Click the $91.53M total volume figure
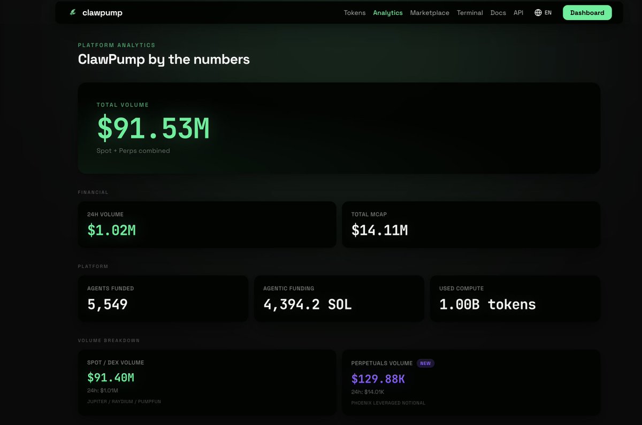 (x=153, y=128)
